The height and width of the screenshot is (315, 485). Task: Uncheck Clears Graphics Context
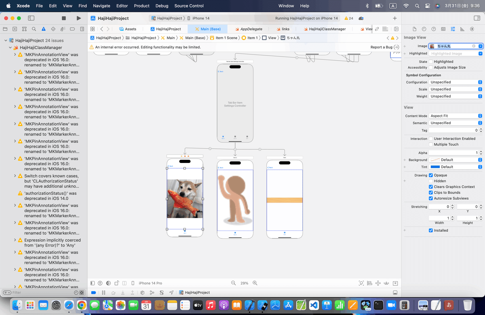pyautogui.click(x=431, y=187)
